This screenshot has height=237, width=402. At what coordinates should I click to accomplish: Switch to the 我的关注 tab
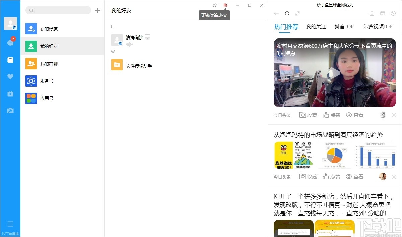[x=316, y=26]
